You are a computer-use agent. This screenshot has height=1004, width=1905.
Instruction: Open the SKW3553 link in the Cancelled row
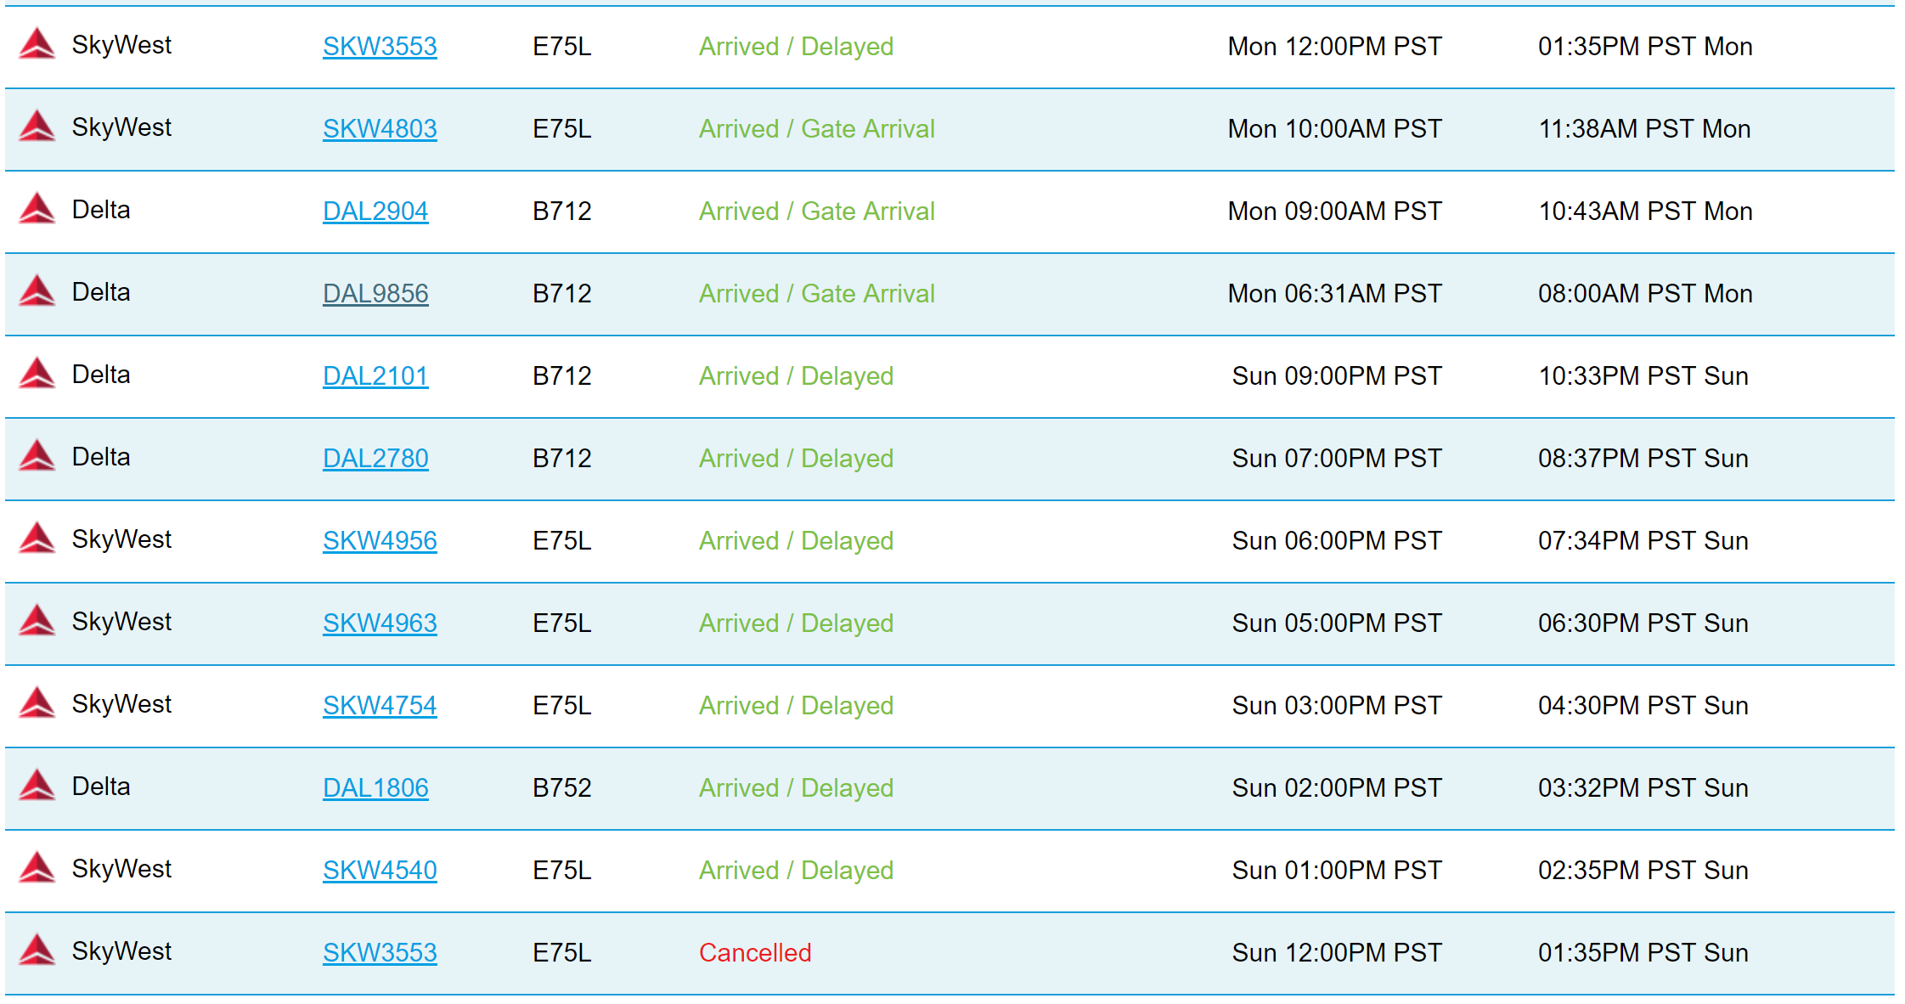coord(380,953)
